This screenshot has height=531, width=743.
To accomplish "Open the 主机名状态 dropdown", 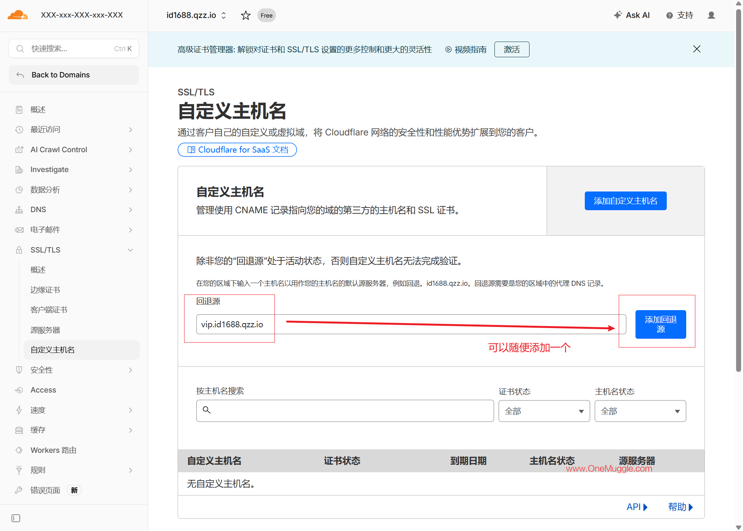I will click(x=640, y=411).
